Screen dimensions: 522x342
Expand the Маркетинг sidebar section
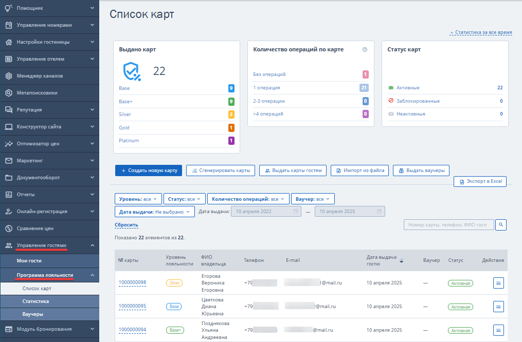49,161
